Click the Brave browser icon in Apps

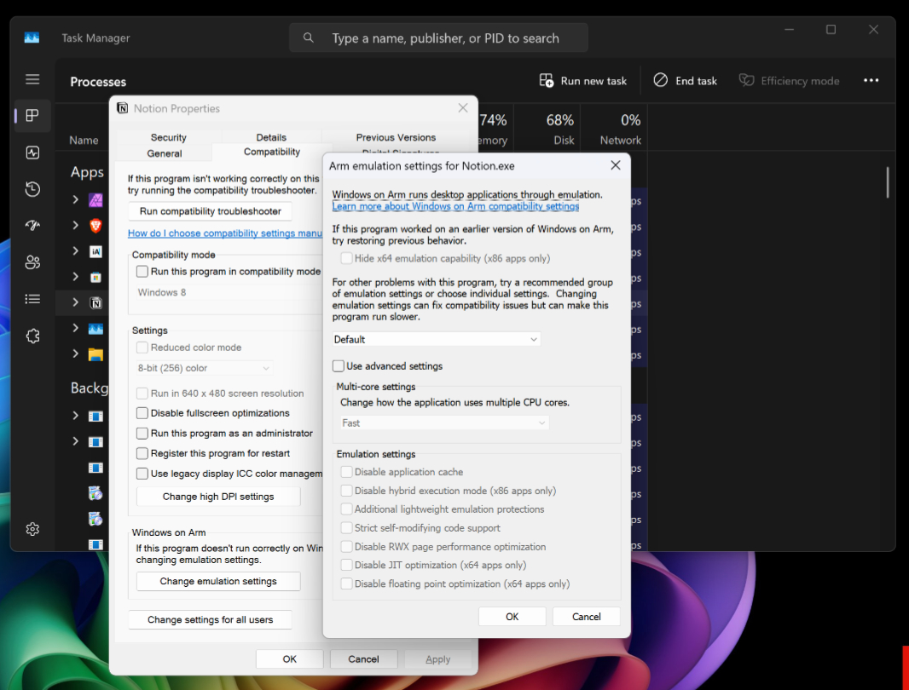click(96, 226)
